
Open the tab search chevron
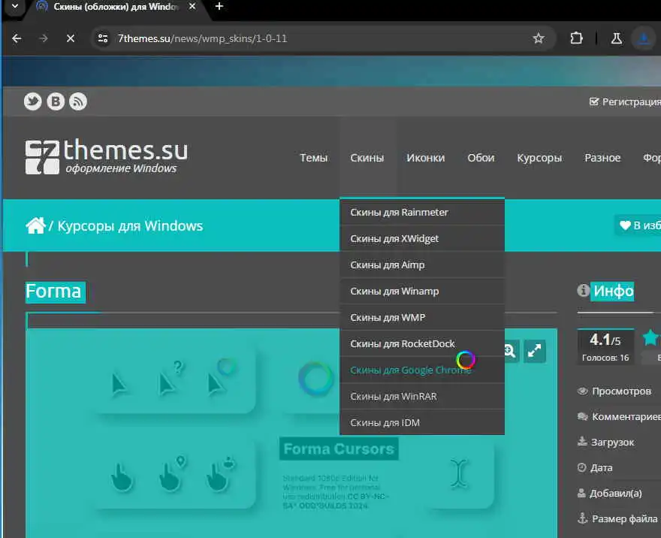click(x=15, y=6)
